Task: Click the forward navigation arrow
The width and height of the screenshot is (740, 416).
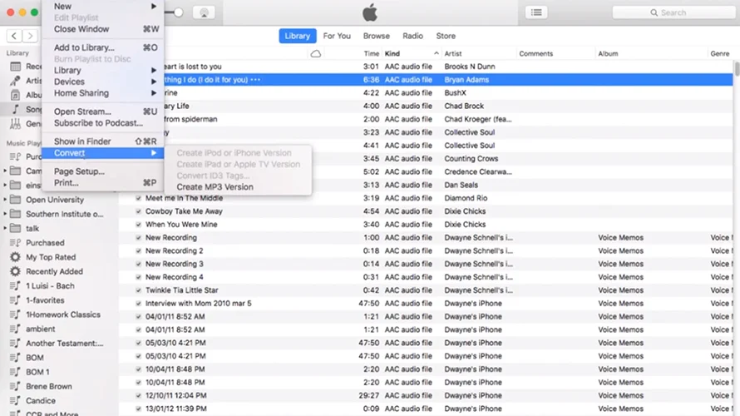Action: 30,36
